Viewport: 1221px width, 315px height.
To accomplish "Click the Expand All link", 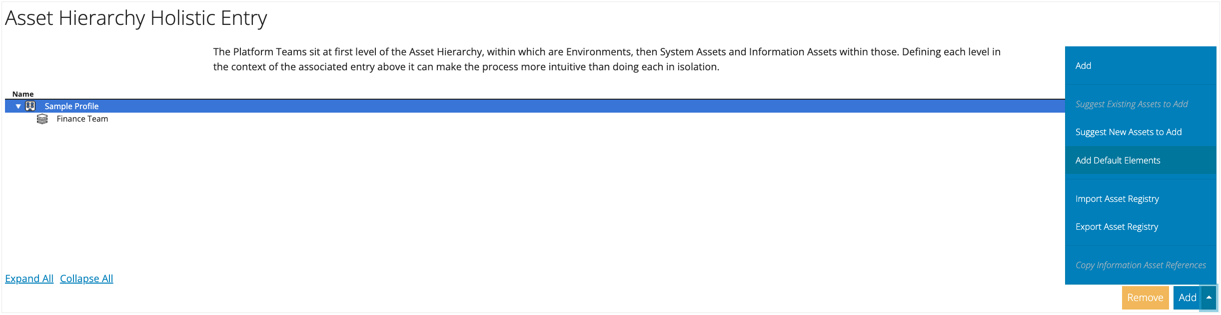I will click(x=29, y=279).
